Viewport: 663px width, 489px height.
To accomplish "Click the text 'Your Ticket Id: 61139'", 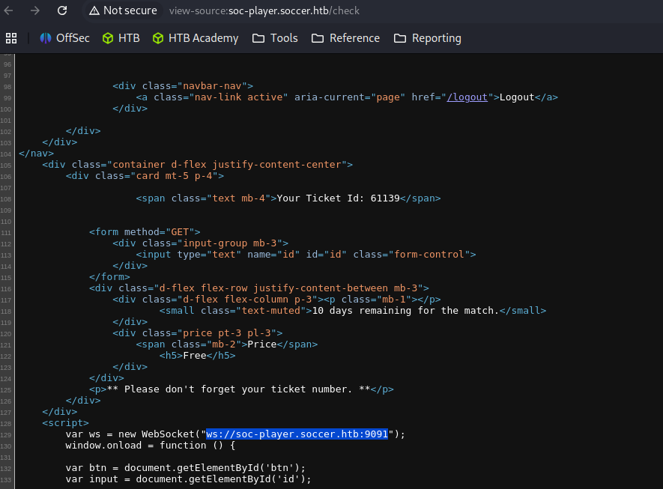I will pos(339,198).
